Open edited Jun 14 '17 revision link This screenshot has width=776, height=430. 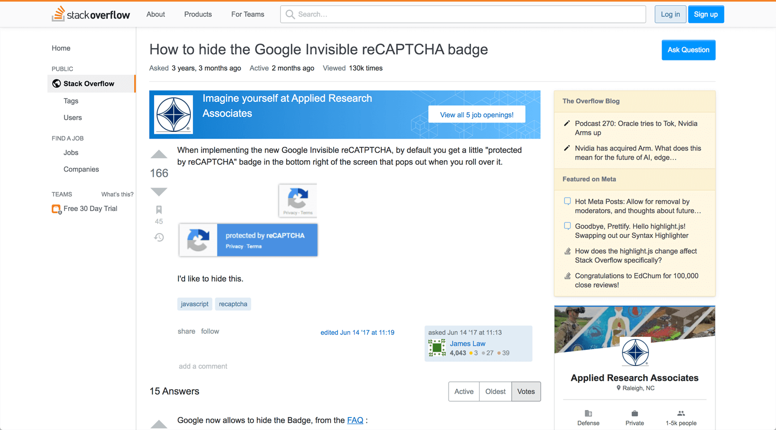(x=357, y=332)
